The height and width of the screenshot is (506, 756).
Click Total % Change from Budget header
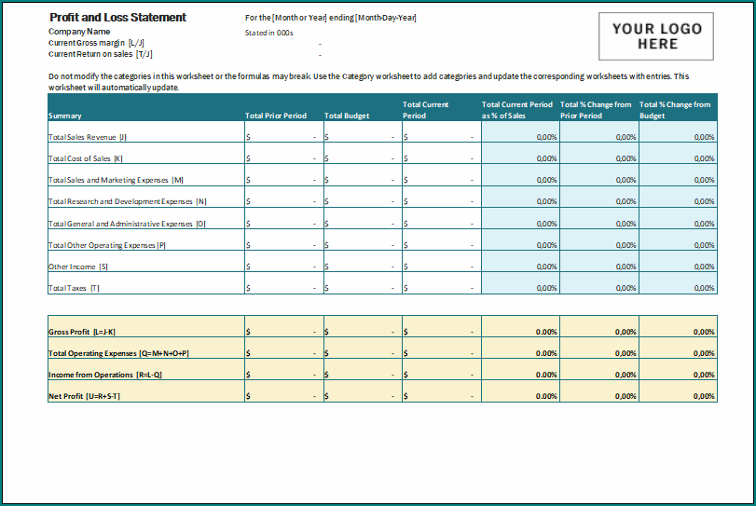pos(675,110)
